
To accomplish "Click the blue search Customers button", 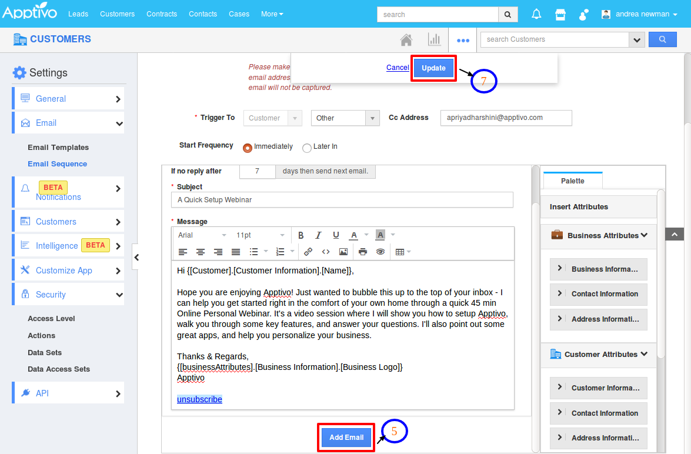I will point(662,39).
